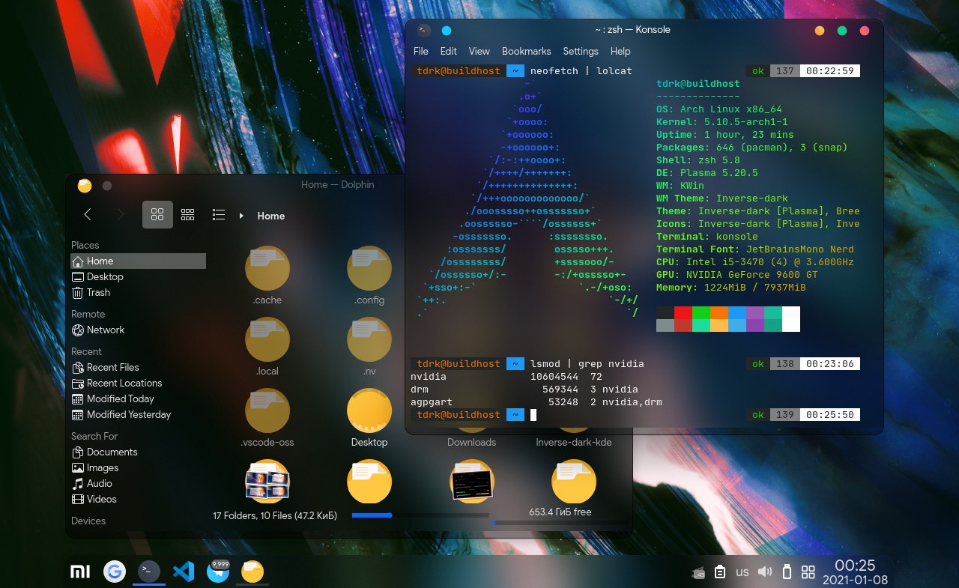This screenshot has width=959, height=588.
Task: Click the forward arrow in Dolphin
Action: [121, 215]
